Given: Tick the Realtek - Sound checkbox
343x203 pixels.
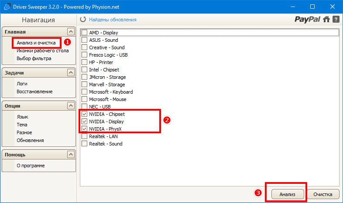Looking at the screenshot, I should (x=84, y=144).
